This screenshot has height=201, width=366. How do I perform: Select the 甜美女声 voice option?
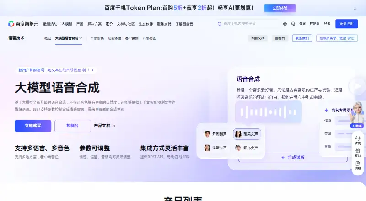click(247, 134)
